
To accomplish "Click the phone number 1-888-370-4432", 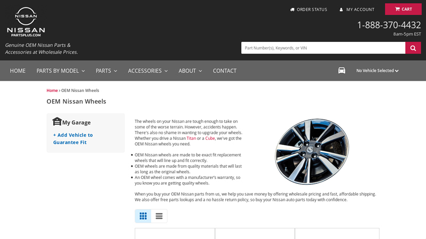I will point(389,25).
